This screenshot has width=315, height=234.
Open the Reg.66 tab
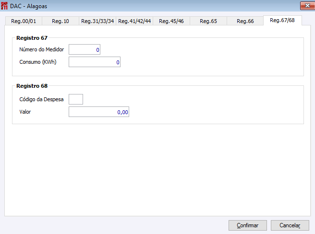[245, 21]
